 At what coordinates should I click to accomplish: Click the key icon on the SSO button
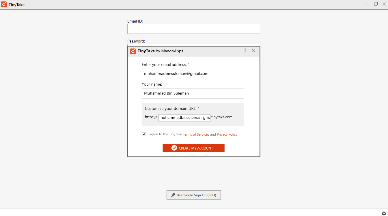click(173, 195)
